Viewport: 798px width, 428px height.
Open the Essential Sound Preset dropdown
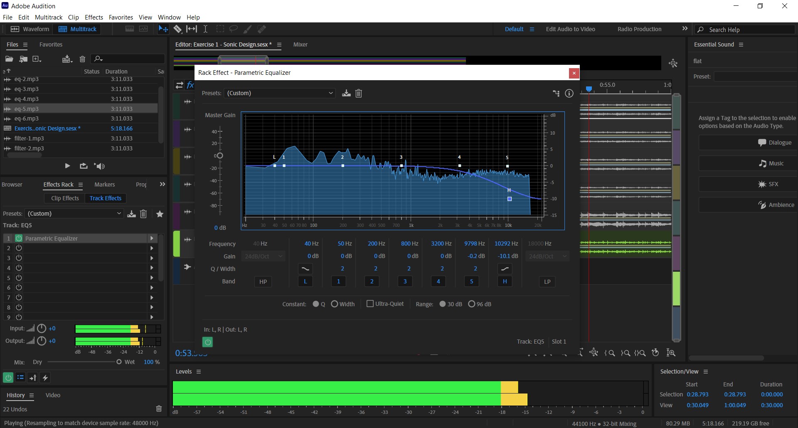[755, 76]
